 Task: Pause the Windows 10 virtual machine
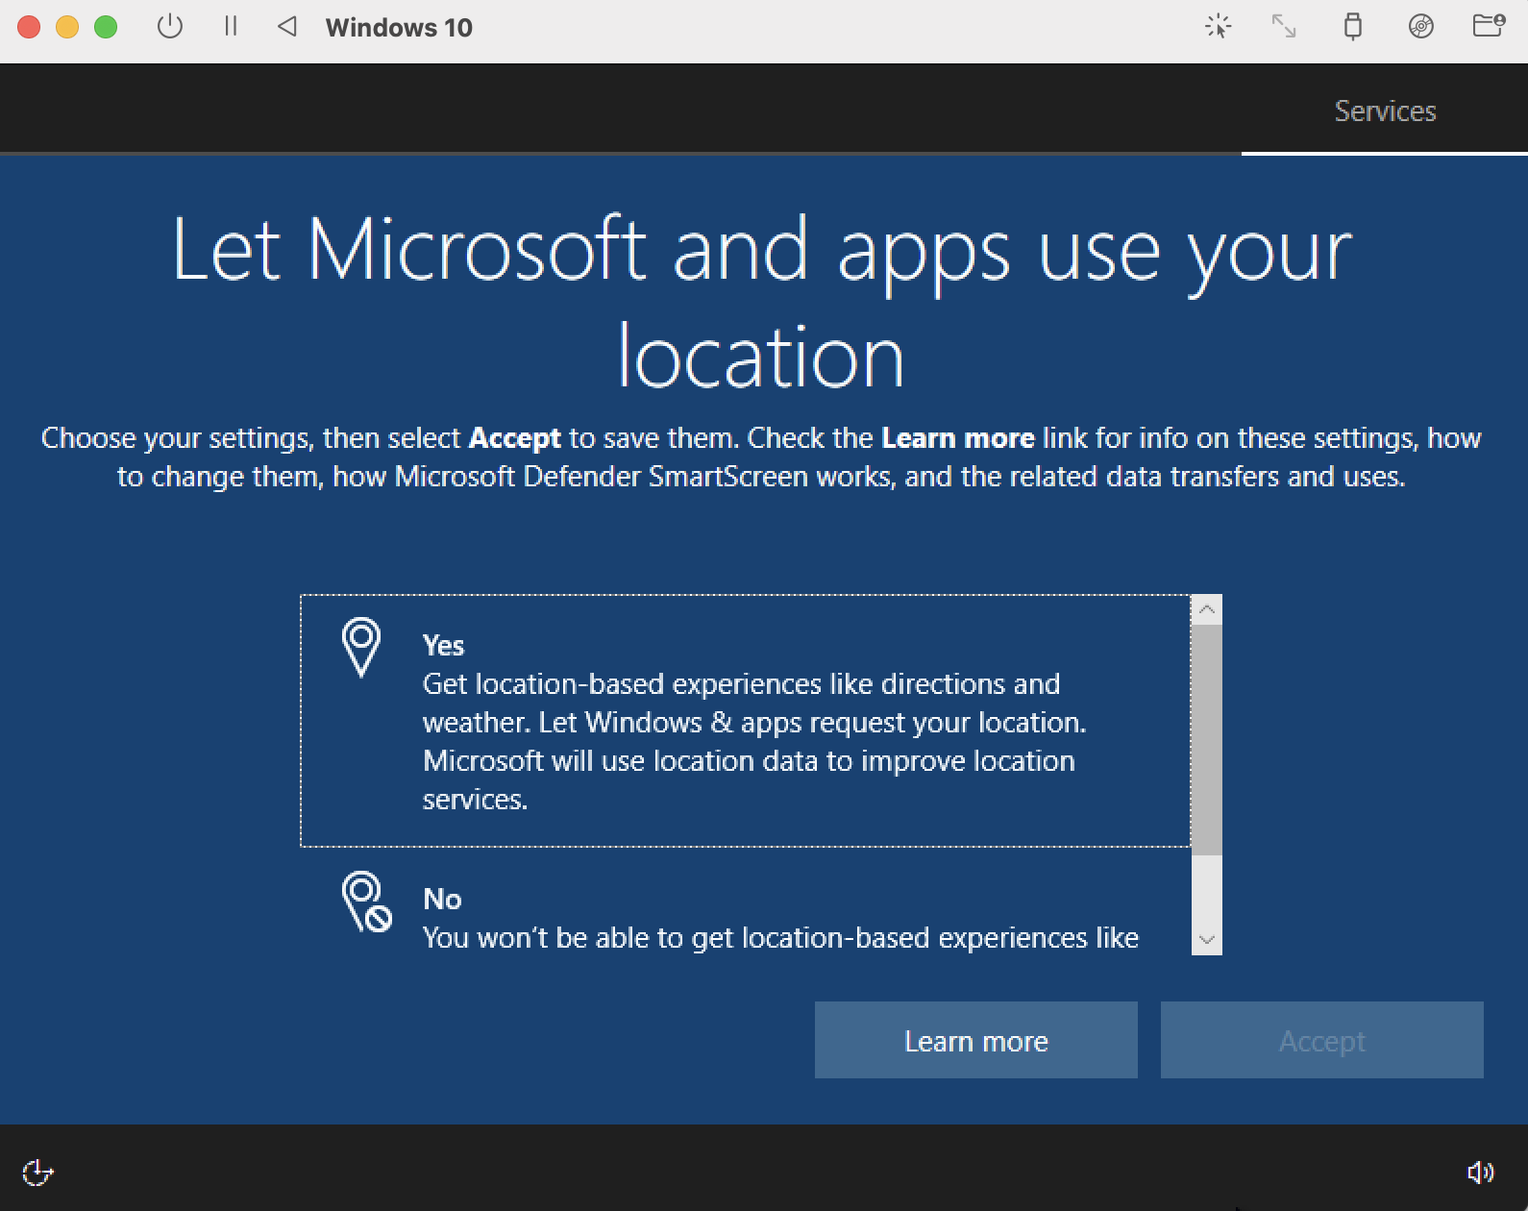[x=231, y=27]
